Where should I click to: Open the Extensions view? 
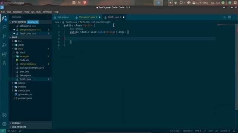point(4,54)
